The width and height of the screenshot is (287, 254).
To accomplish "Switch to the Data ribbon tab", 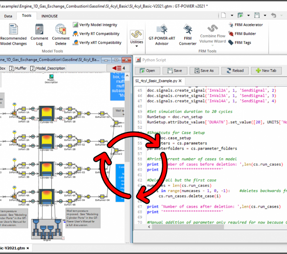I will point(8,16).
